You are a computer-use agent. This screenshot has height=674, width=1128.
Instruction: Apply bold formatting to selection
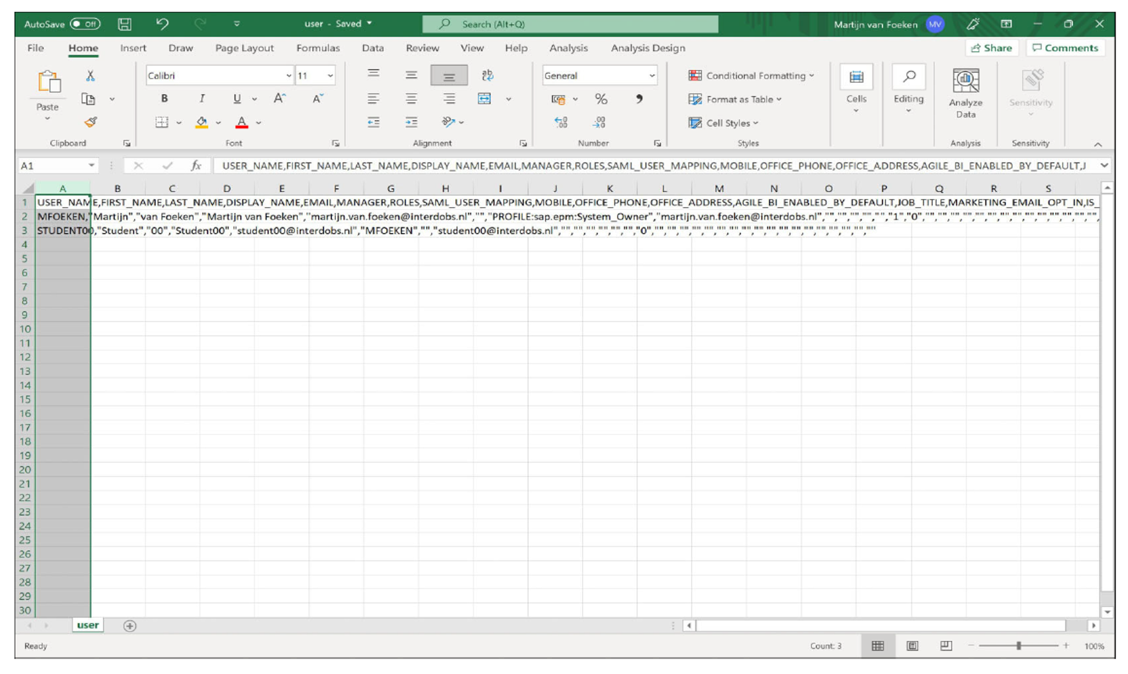point(164,99)
